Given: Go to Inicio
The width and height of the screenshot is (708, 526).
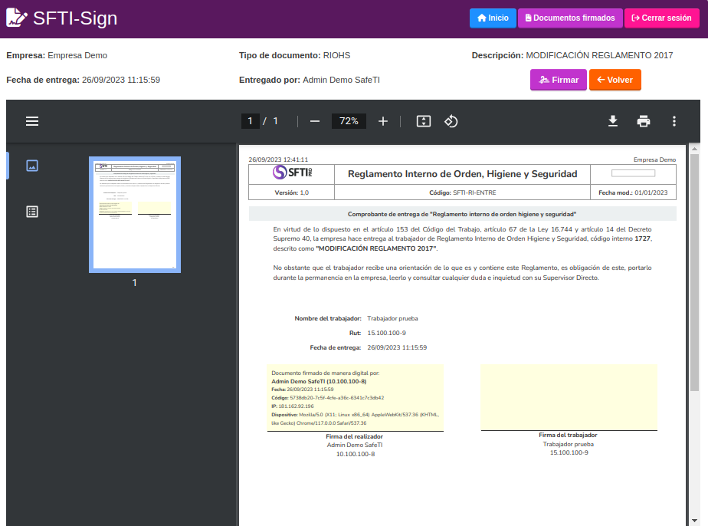Looking at the screenshot, I should (493, 18).
